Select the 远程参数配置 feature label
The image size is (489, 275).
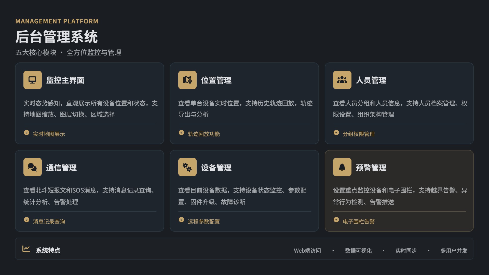pyautogui.click(x=204, y=222)
